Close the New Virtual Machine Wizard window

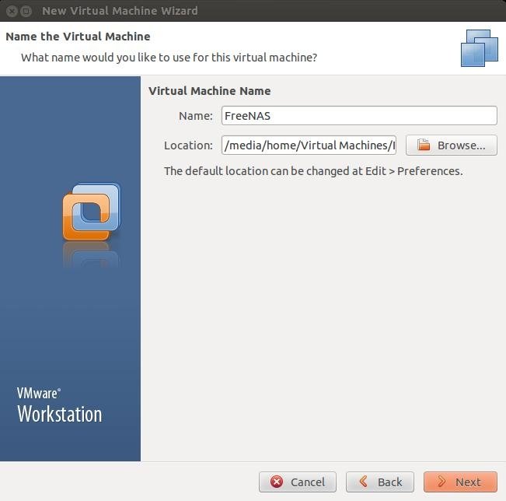[x=12, y=12]
